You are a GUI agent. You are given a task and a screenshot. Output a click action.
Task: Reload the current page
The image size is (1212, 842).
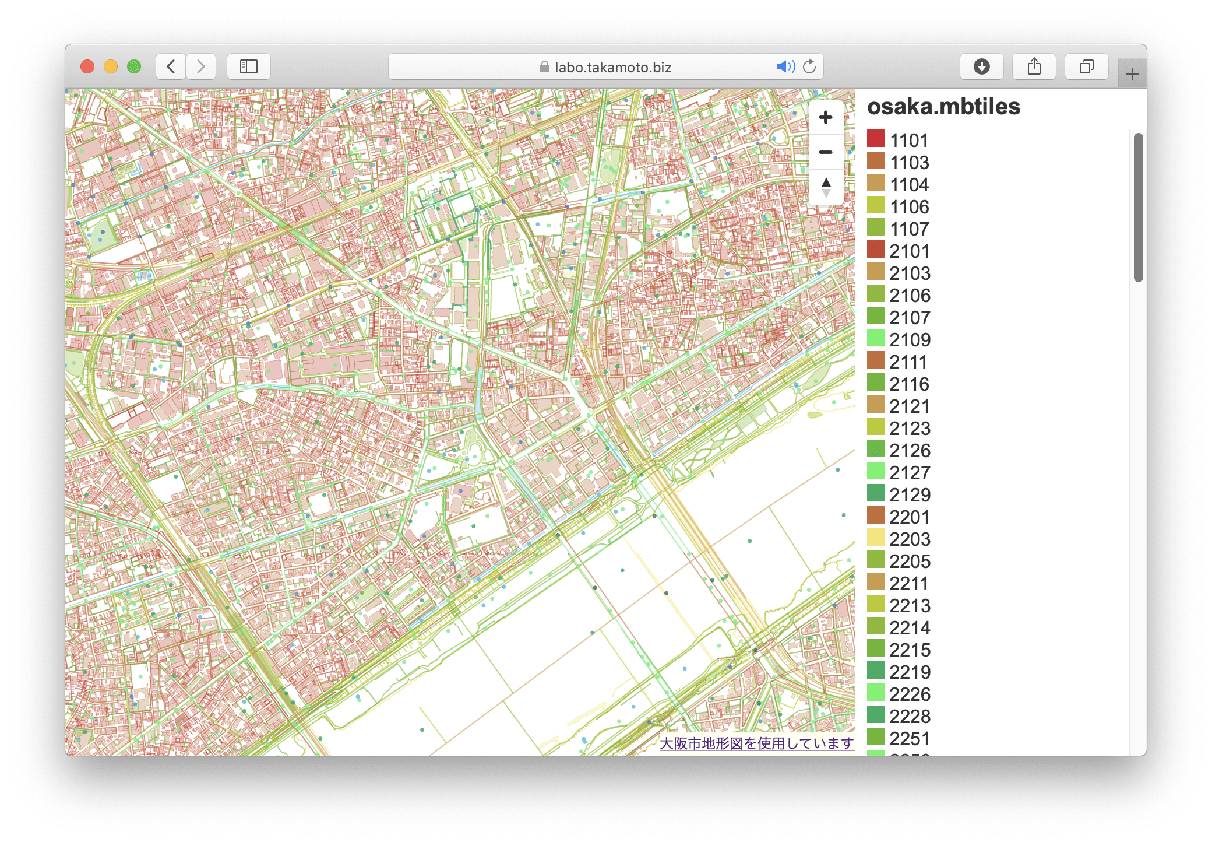point(809,66)
